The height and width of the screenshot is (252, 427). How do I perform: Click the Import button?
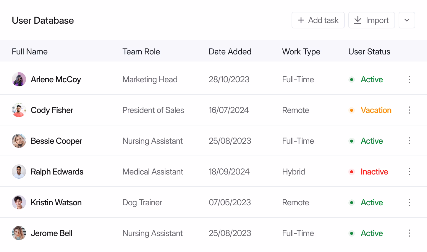coord(371,20)
